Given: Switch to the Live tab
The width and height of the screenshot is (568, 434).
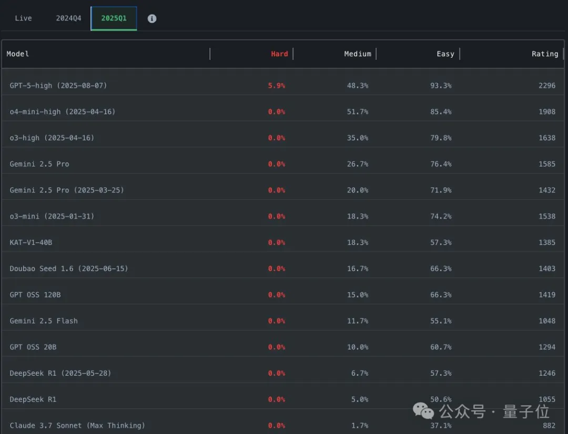Looking at the screenshot, I should pos(23,18).
